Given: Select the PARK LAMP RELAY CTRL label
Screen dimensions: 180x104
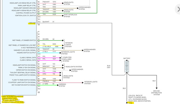Looking at the screenshot, I should pyautogui.click(x=27, y=6).
